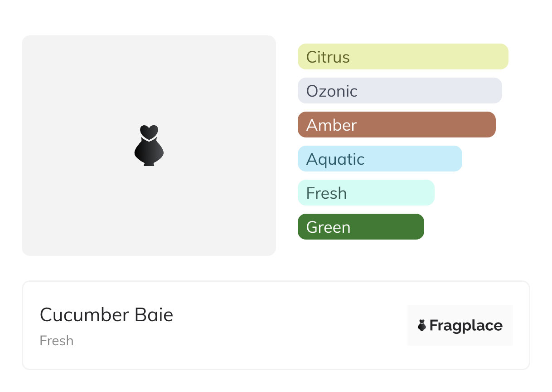Click the white Green label text

point(328,227)
